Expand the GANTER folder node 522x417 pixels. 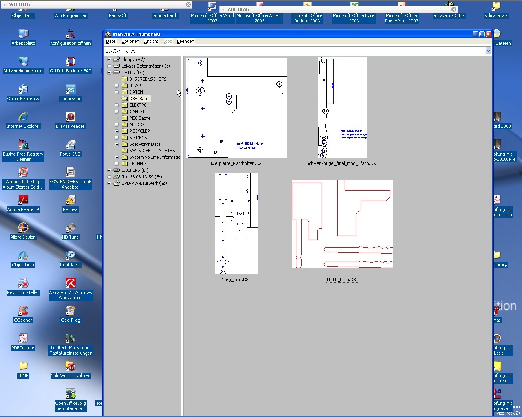117,112
